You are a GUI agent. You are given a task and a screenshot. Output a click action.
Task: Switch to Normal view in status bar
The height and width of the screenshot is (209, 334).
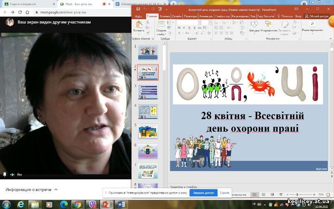coord(255,194)
